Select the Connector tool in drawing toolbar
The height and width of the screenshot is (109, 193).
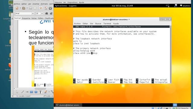click(x=52, y=92)
